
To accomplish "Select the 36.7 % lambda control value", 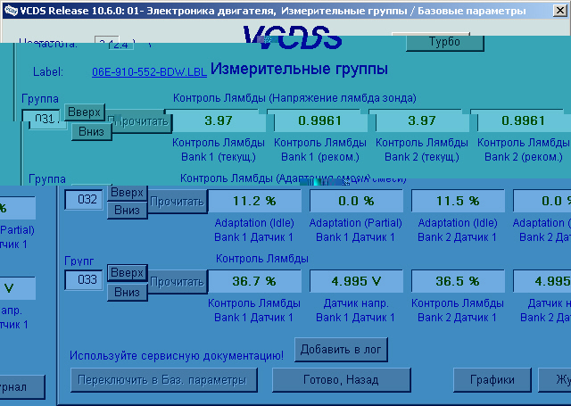I will point(254,281).
